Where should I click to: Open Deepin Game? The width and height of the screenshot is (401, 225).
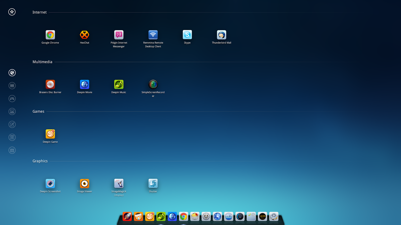pyautogui.click(x=50, y=134)
